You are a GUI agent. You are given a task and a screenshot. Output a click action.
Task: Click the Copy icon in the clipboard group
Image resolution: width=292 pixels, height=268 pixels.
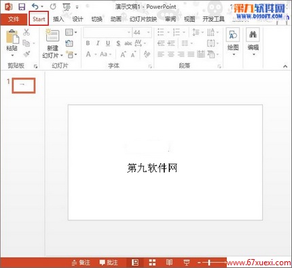coord(26,43)
